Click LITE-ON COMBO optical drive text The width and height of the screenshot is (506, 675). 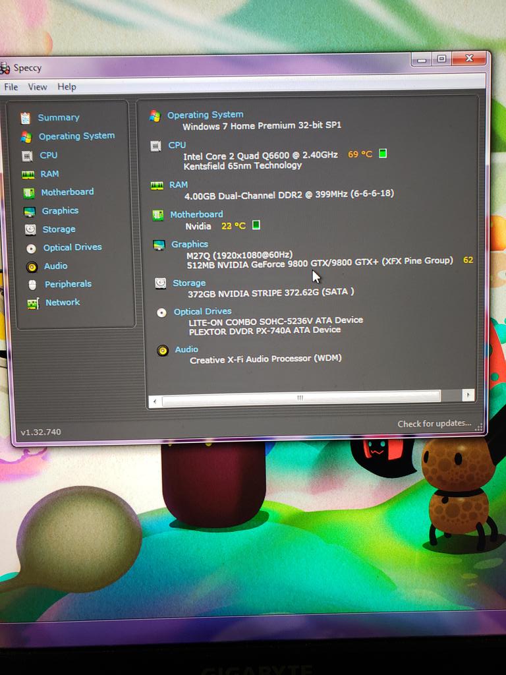(x=276, y=321)
